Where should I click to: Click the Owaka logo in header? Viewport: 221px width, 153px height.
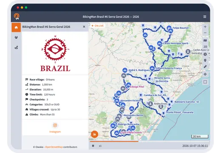(x=17, y=17)
